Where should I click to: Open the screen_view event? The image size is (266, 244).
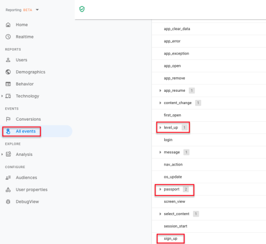coord(174,201)
